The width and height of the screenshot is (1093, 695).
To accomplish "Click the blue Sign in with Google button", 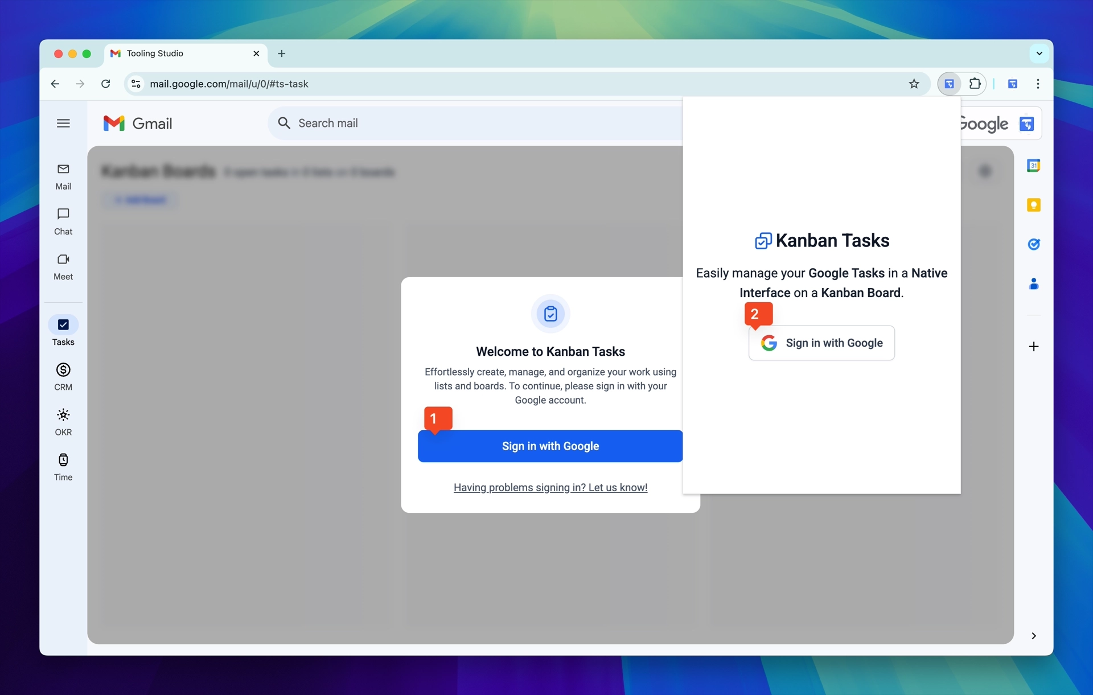I will (x=550, y=446).
